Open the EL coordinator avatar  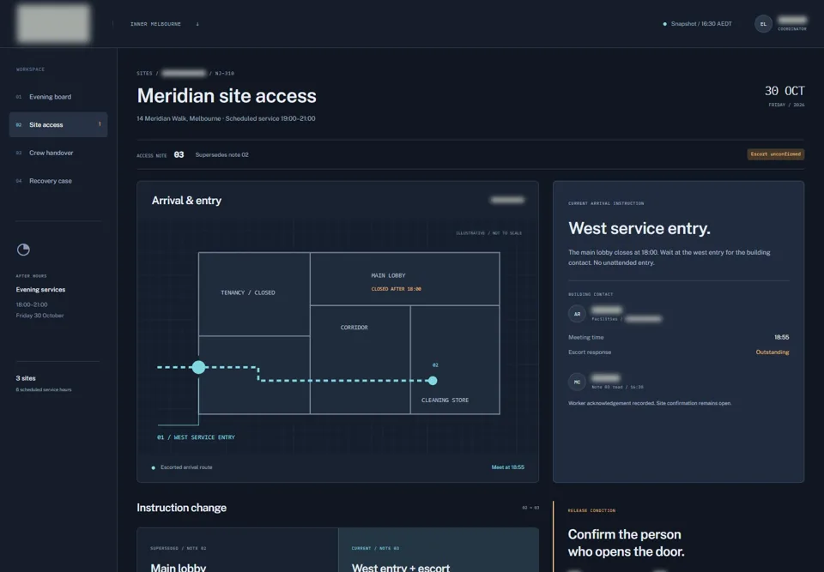click(763, 24)
